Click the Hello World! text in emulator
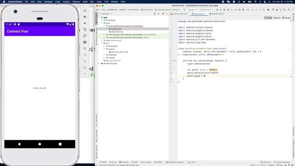 coord(40,88)
